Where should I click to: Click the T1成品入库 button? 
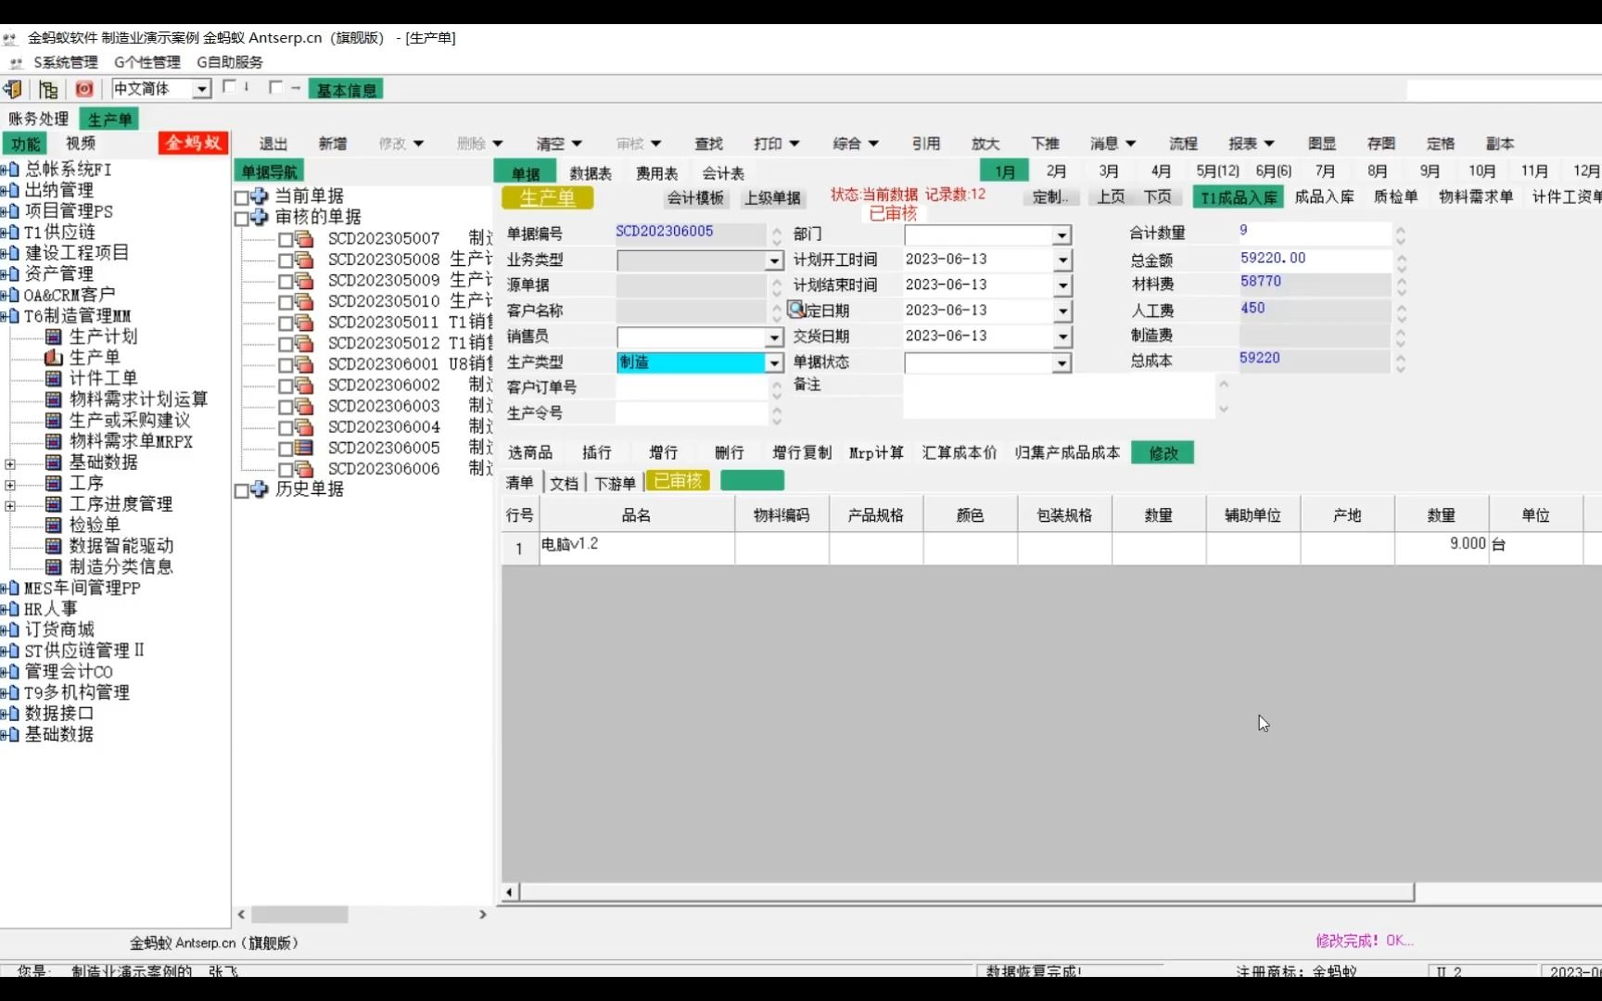tap(1239, 196)
